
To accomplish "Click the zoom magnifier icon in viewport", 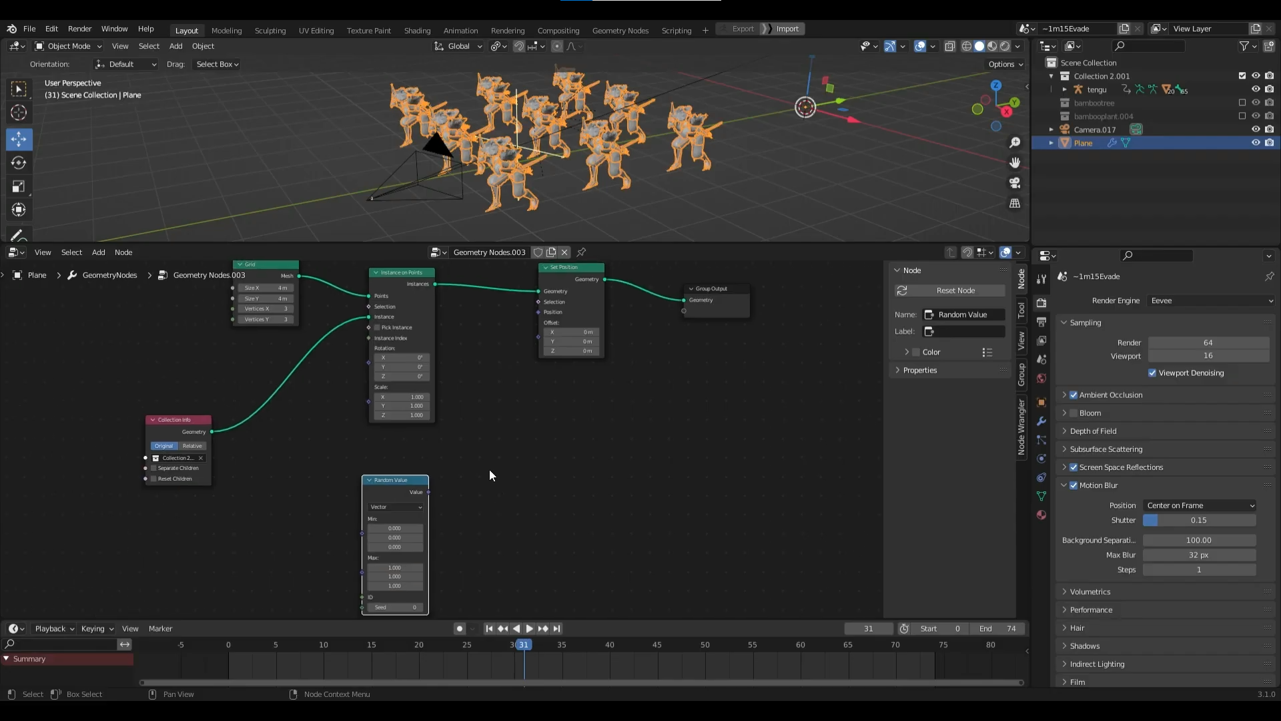I will point(1015,143).
